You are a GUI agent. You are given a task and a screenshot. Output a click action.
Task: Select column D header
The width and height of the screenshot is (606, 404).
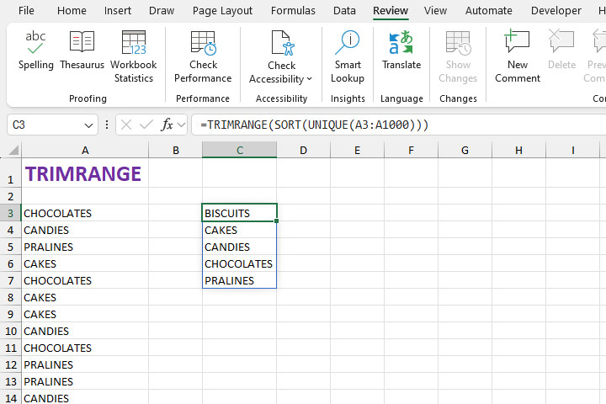pyautogui.click(x=303, y=150)
